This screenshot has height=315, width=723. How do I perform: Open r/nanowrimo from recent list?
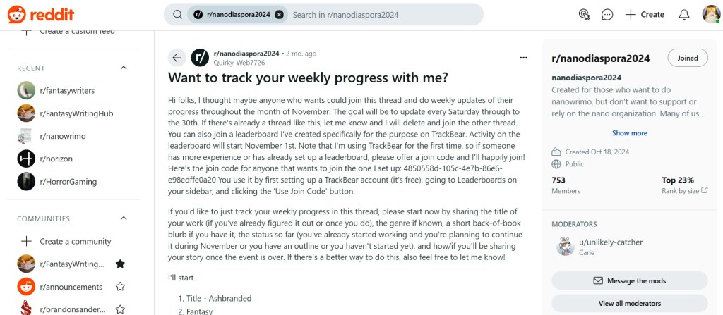coord(63,136)
